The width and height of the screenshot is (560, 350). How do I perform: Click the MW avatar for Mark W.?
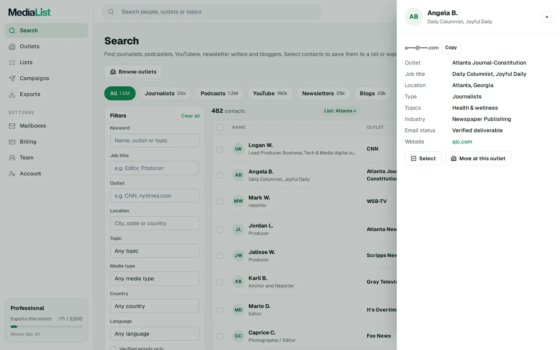tap(238, 201)
